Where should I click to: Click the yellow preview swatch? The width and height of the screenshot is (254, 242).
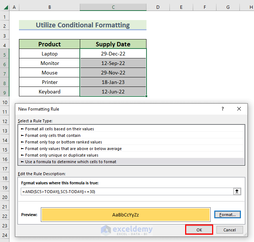126,215
